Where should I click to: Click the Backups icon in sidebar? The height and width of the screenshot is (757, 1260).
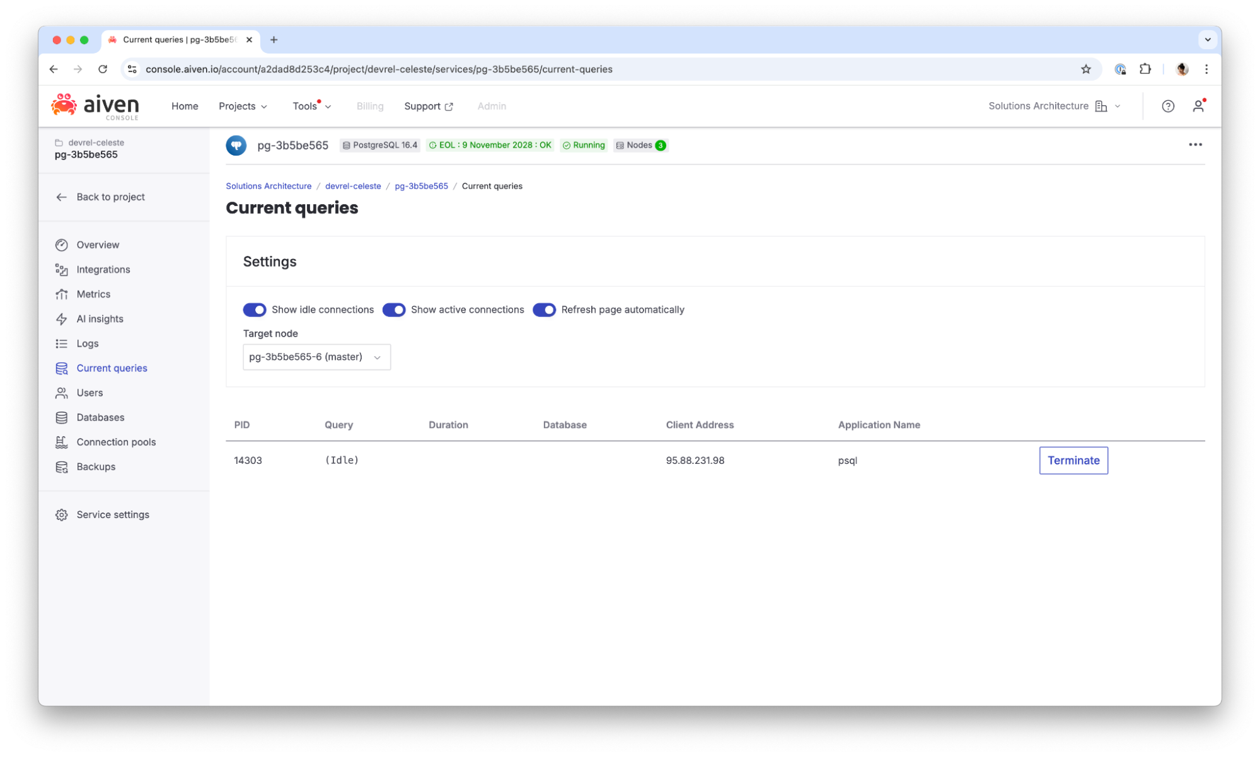coord(61,466)
